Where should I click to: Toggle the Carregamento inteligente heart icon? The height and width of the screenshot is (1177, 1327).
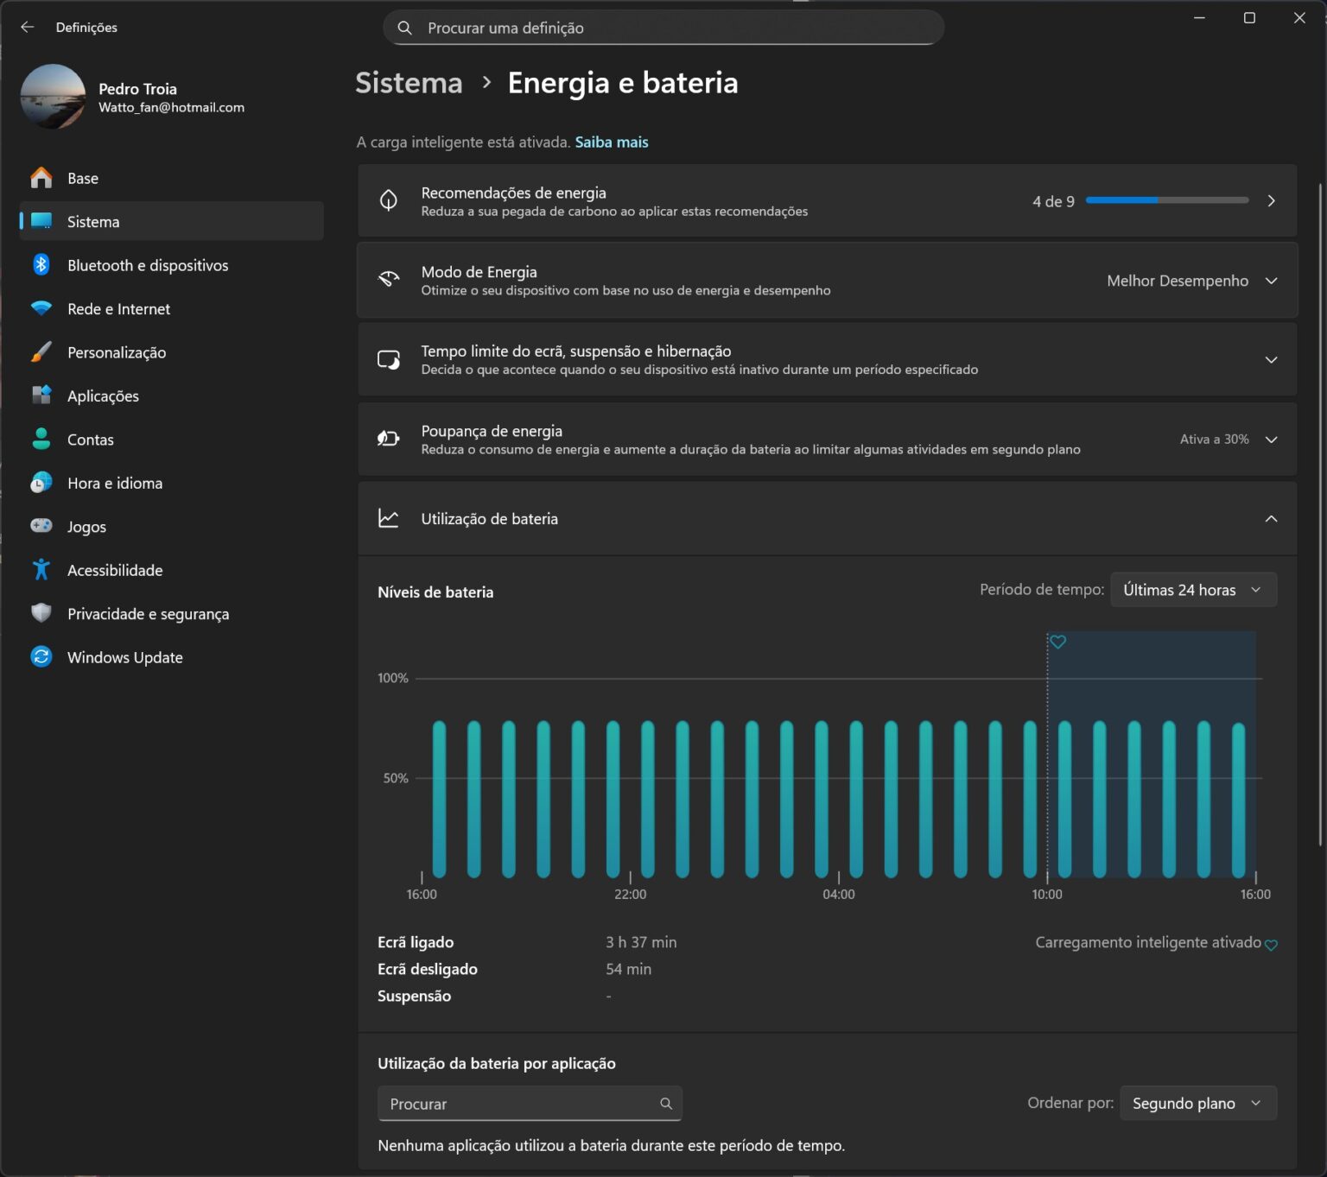pos(1270,945)
